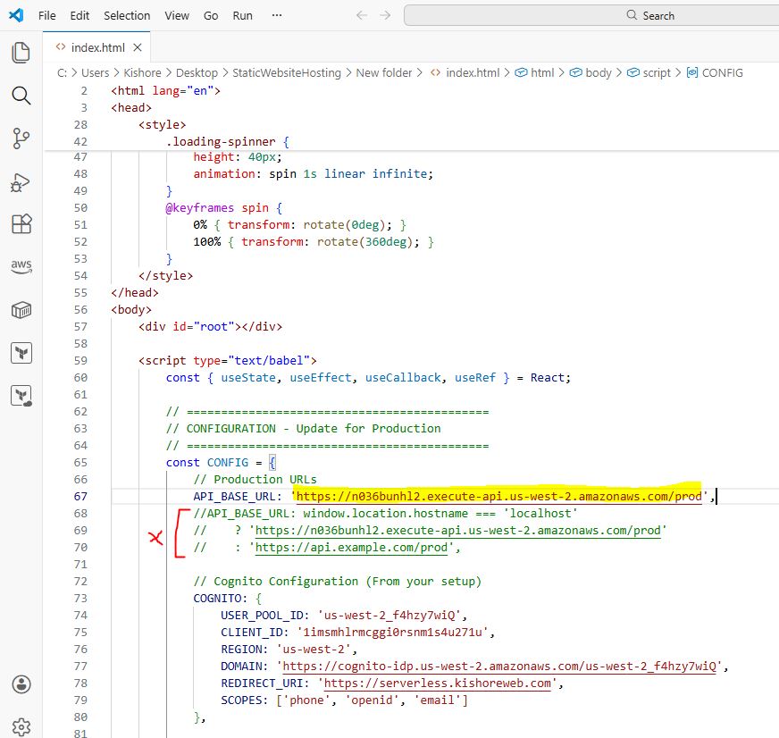Close the index.html tab
Image resolution: width=779 pixels, height=738 pixels.
pyautogui.click(x=139, y=46)
